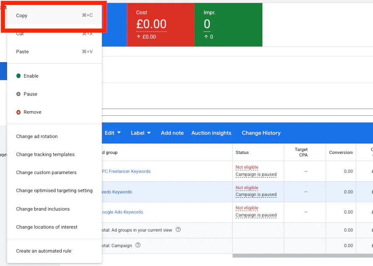Click the Target CPA column header

click(301, 152)
